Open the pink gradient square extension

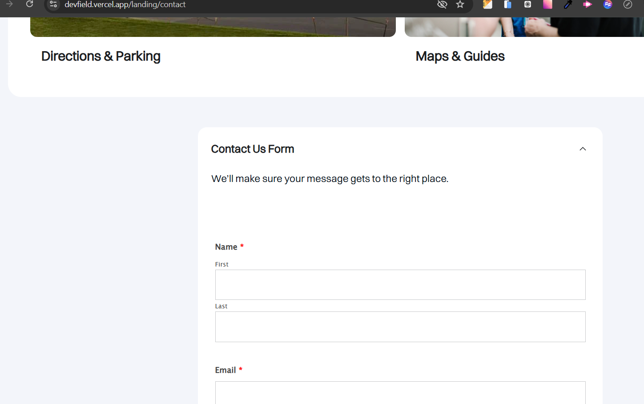547,4
